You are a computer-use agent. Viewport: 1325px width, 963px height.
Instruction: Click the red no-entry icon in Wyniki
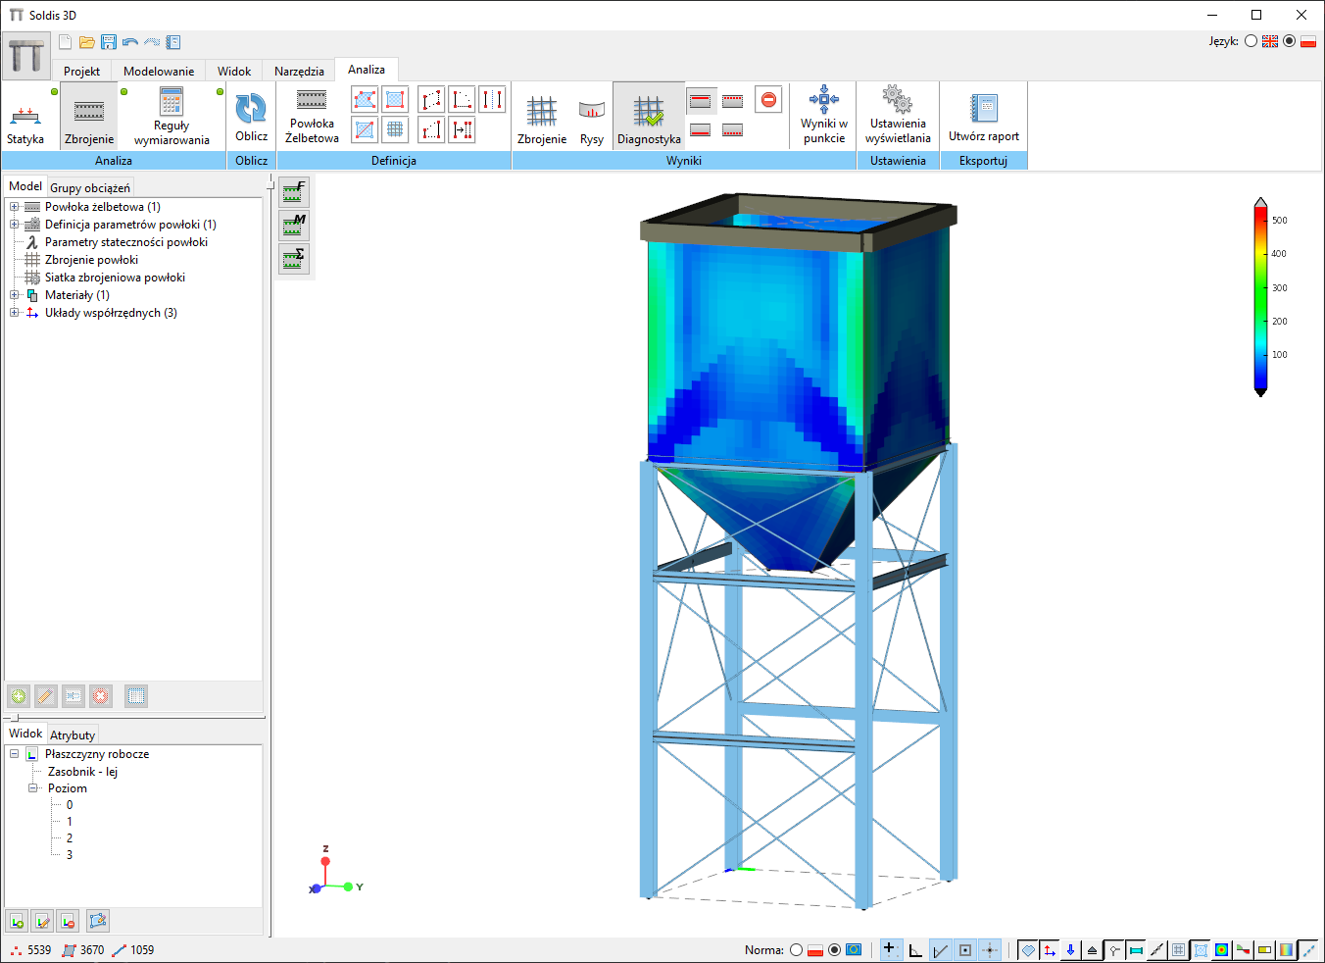tap(769, 100)
